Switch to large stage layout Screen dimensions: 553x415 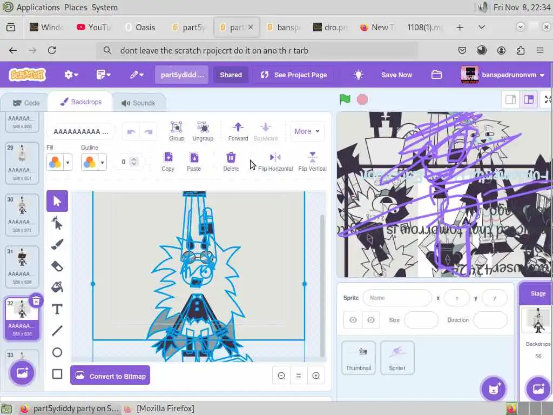528,99
